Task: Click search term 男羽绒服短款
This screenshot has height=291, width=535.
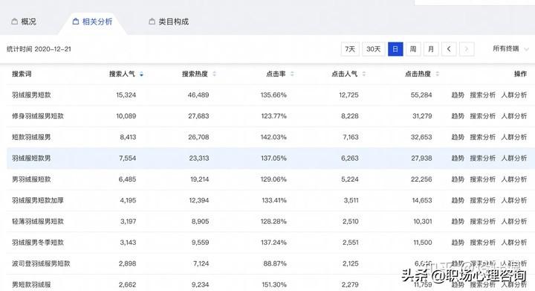Action: (x=31, y=179)
